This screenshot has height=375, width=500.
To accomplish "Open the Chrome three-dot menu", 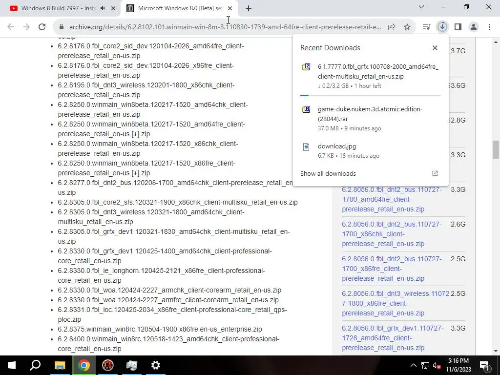I will coord(489,27).
